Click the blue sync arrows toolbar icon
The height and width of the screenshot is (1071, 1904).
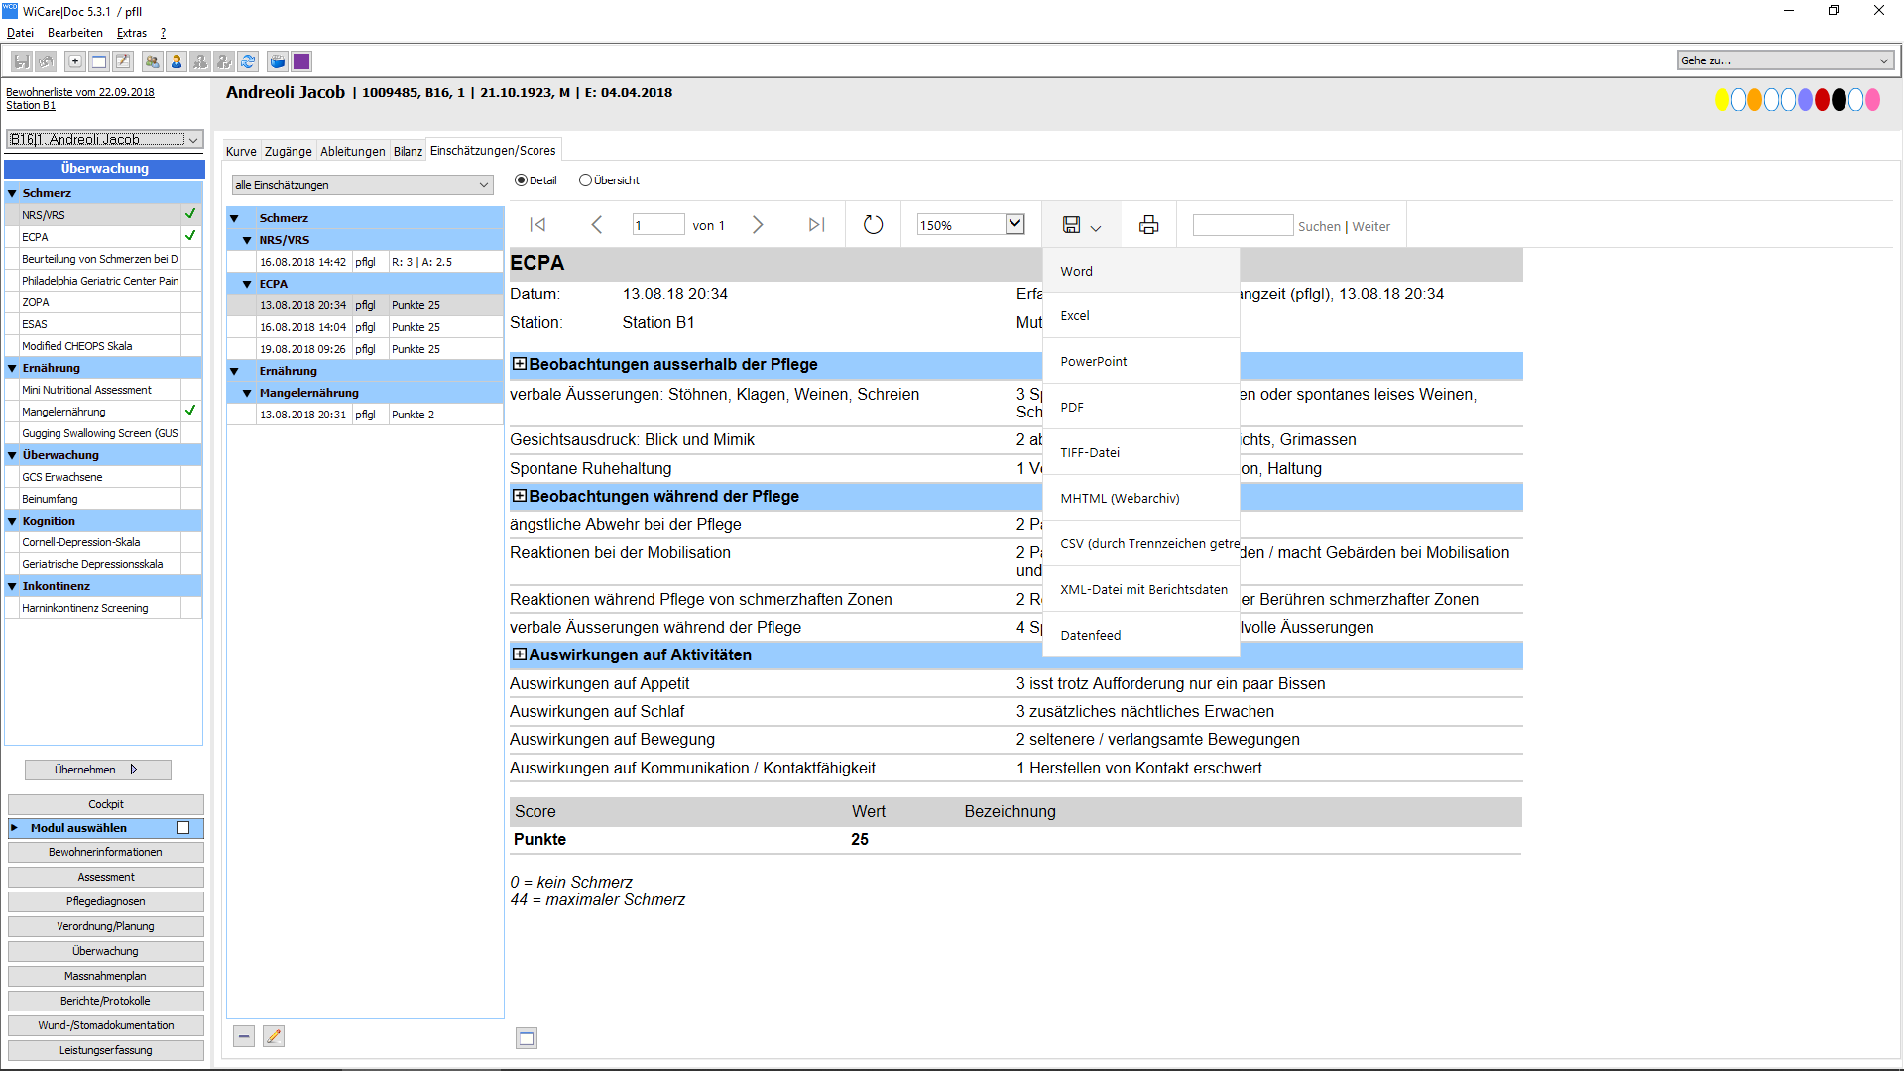point(248,61)
